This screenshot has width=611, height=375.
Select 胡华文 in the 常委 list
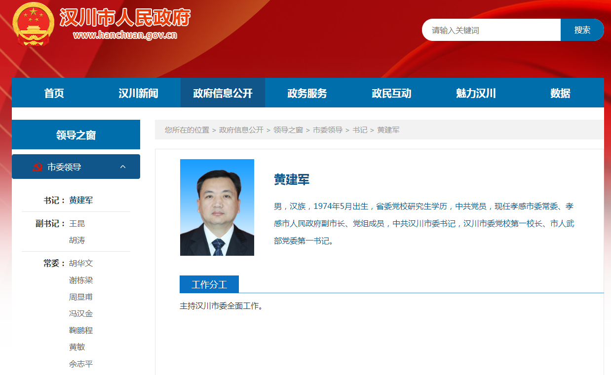[x=81, y=263]
